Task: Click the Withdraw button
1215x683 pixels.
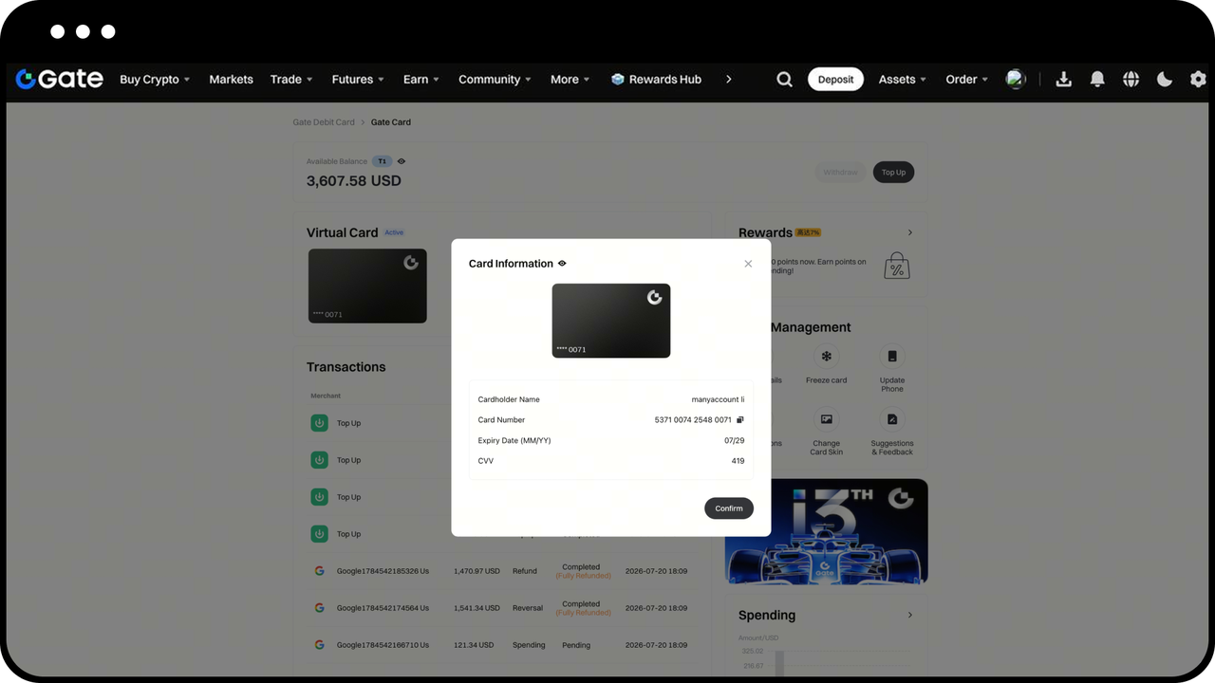Action: pyautogui.click(x=840, y=173)
